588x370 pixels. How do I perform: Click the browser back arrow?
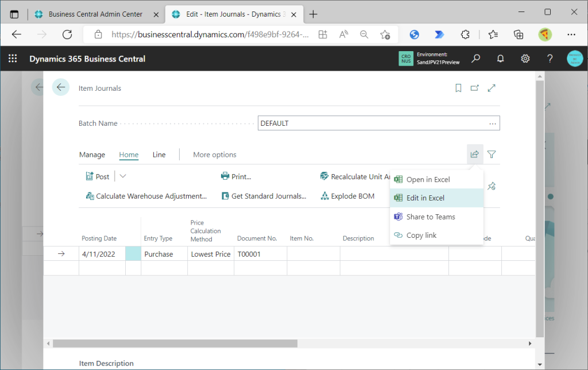click(17, 34)
